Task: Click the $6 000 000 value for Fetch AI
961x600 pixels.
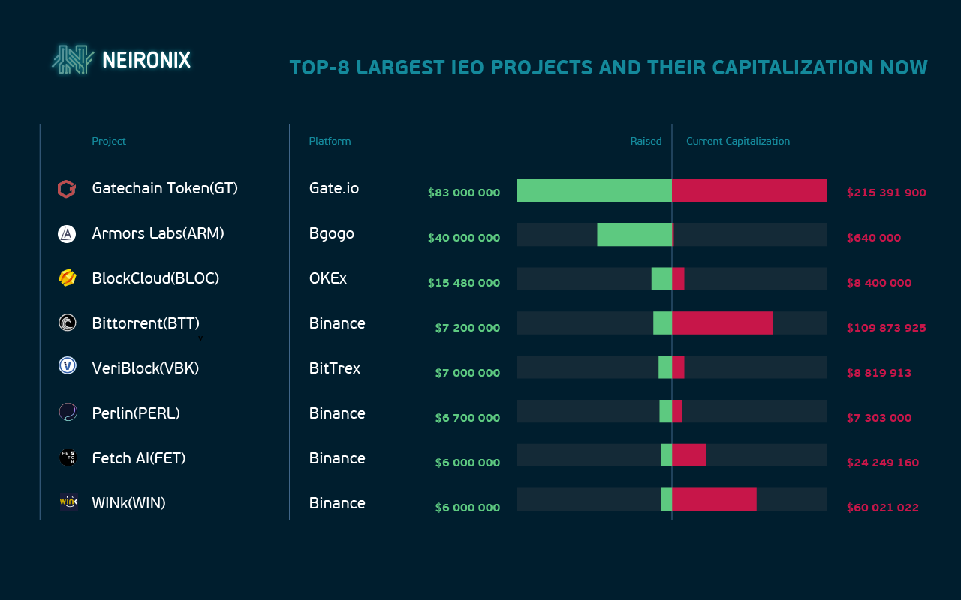Action: 468,463
